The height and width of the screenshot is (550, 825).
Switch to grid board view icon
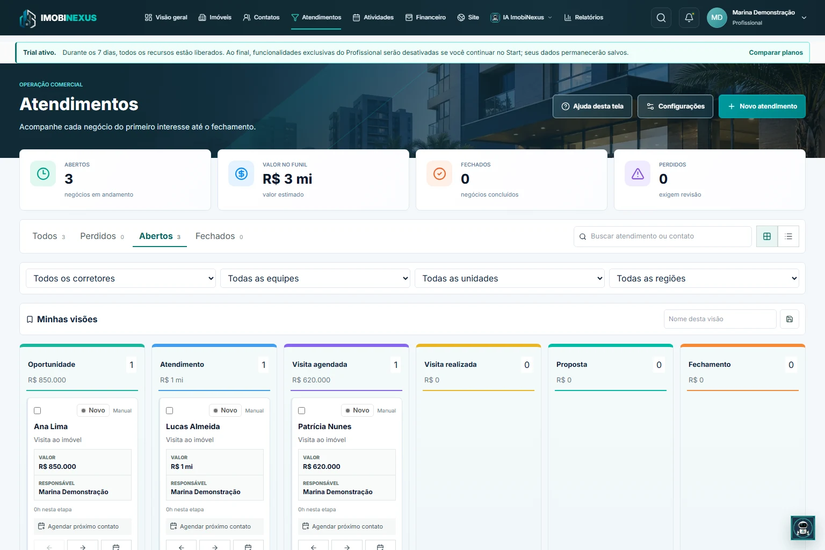tap(767, 236)
